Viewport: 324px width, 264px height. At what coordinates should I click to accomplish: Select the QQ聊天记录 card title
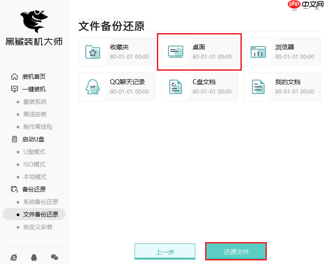(x=127, y=82)
